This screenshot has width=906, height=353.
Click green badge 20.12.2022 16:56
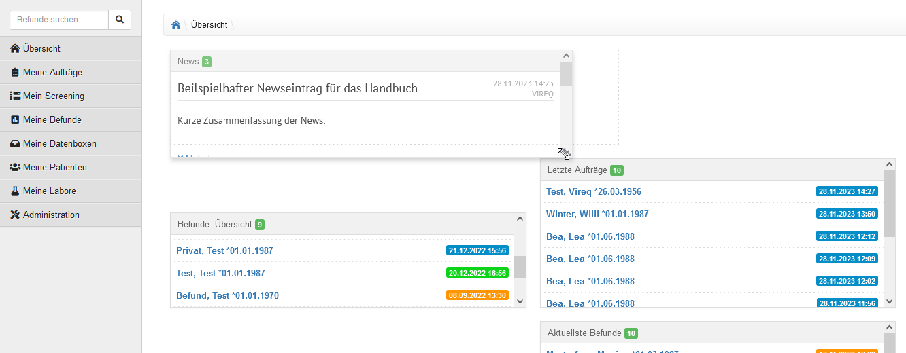(477, 273)
